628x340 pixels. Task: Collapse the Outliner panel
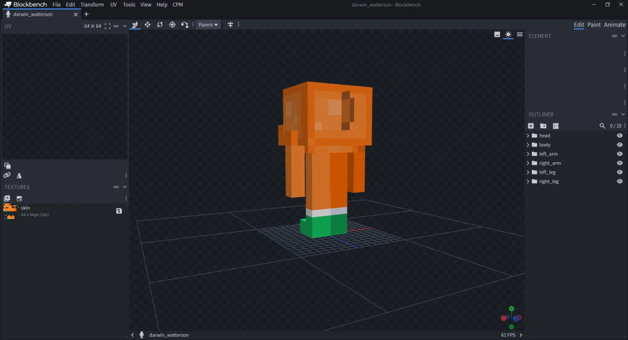[x=623, y=115]
